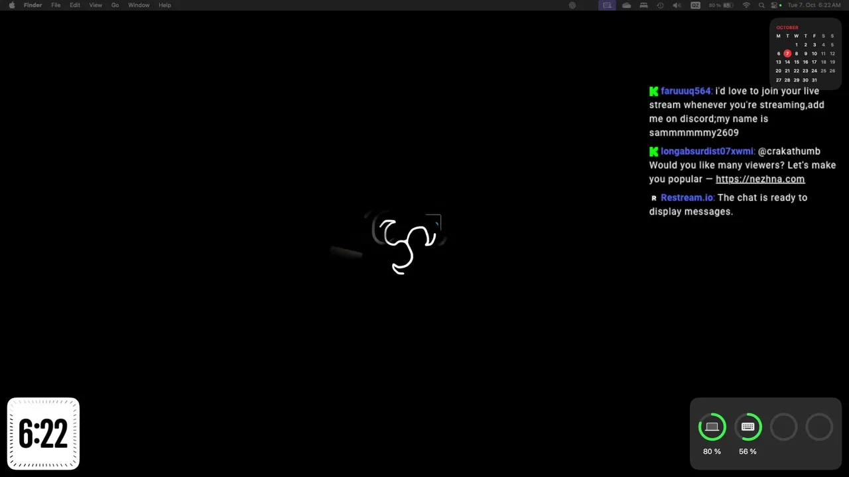
Task: Click the volume speaker icon in menu bar
Action: pyautogui.click(x=677, y=5)
